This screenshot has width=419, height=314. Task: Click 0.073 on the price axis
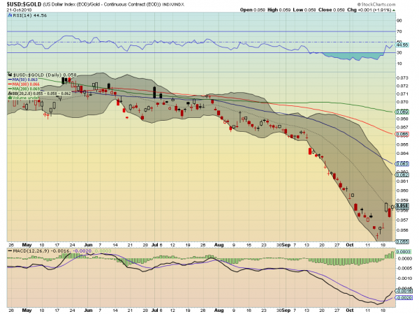[402, 78]
